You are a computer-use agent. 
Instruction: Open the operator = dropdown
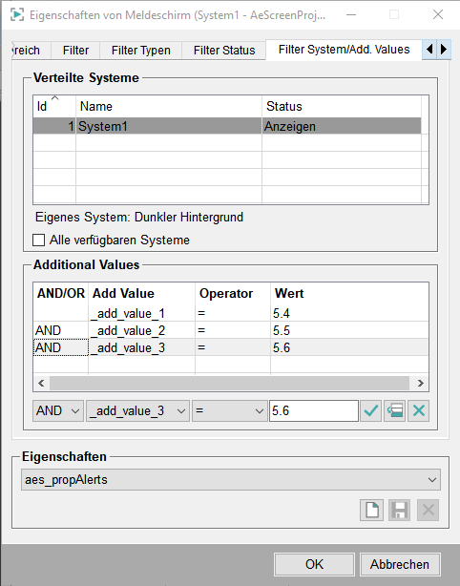[x=229, y=411]
